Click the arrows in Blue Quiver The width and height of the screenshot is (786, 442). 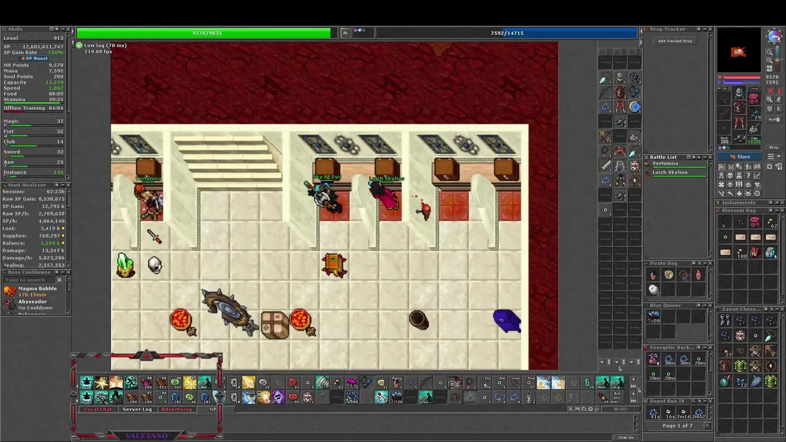tap(653, 317)
